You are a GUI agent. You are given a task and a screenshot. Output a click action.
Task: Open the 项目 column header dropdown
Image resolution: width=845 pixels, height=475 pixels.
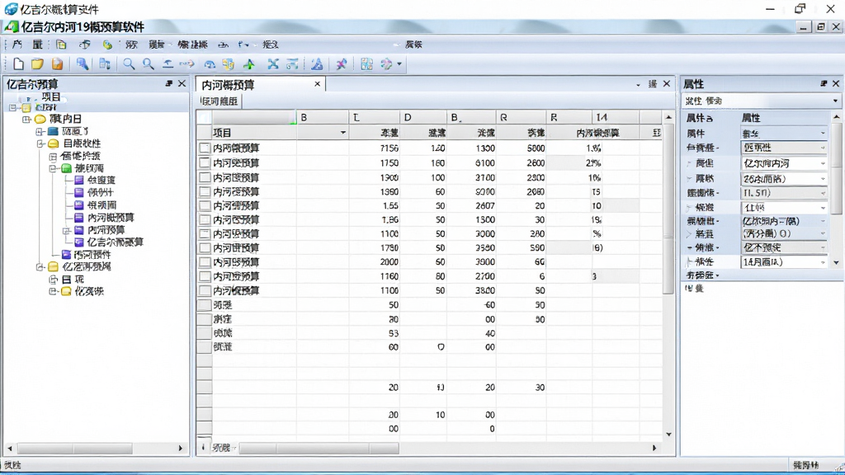[342, 133]
